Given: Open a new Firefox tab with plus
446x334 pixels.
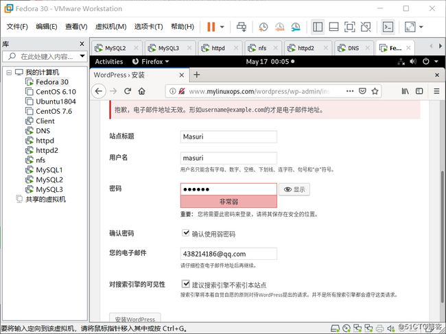Looking at the screenshot, I should pyautogui.click(x=196, y=75).
